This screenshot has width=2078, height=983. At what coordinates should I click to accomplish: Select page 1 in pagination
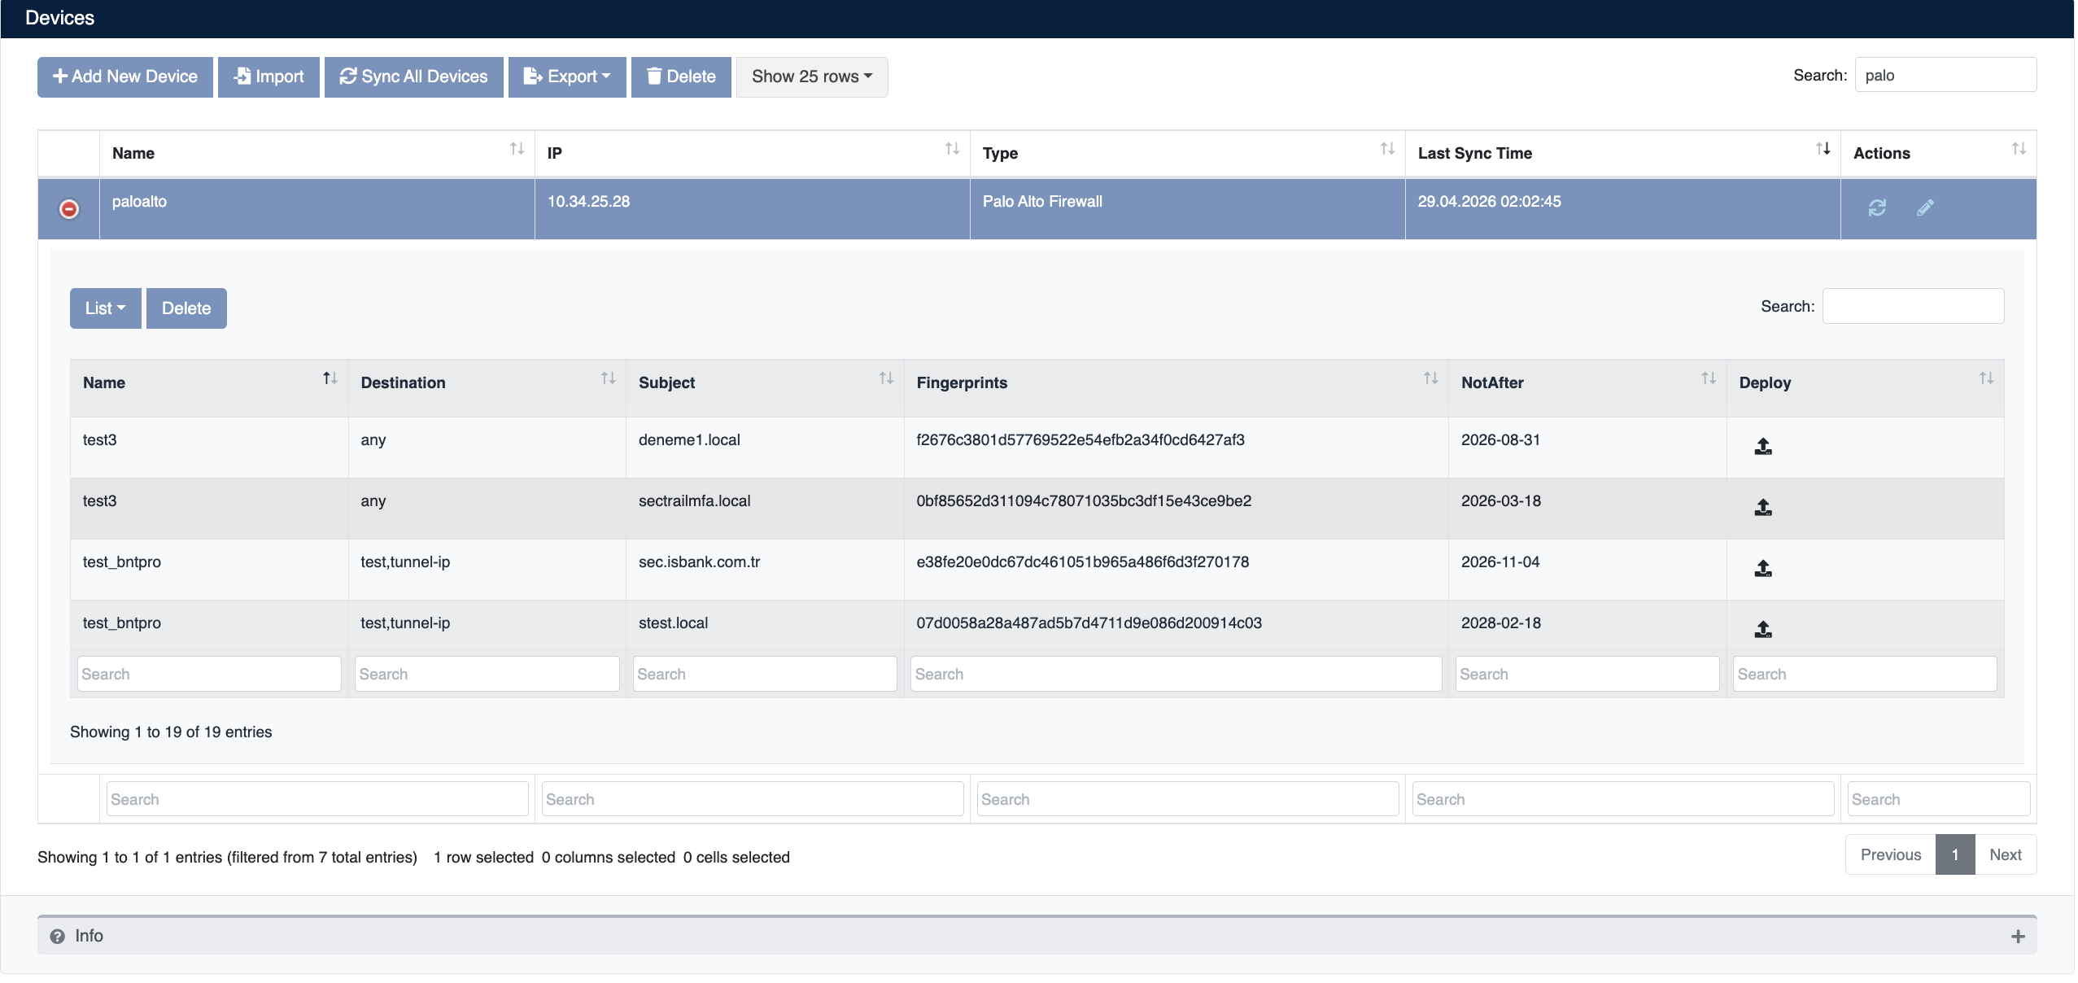[x=1955, y=854]
